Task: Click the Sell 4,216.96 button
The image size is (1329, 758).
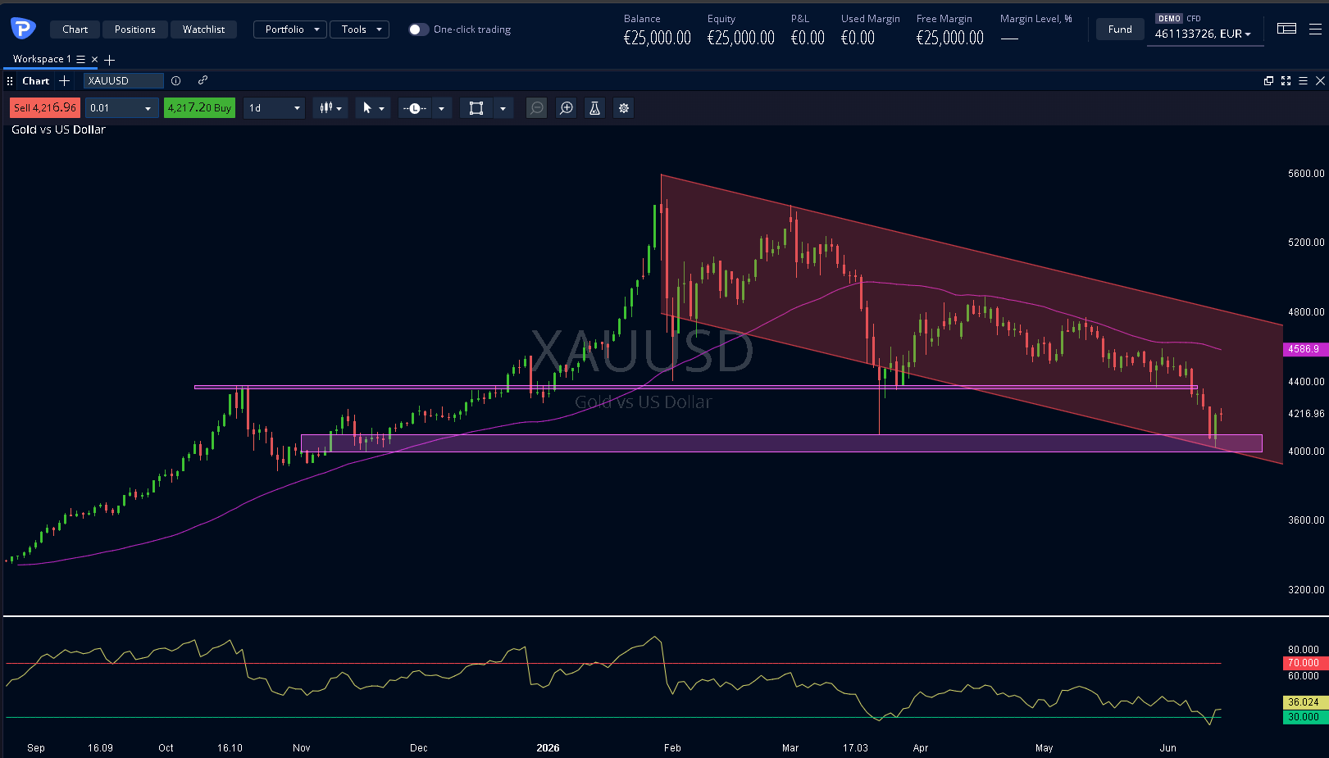Action: (x=45, y=108)
